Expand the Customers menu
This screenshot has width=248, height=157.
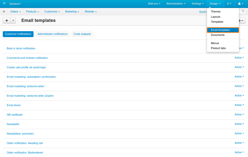click(52, 12)
